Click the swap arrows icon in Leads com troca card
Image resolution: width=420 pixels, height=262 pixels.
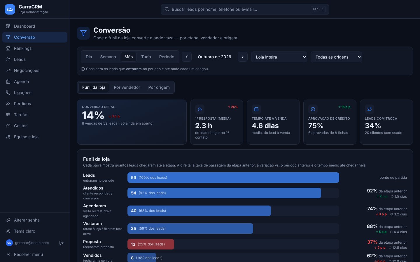coord(370,109)
